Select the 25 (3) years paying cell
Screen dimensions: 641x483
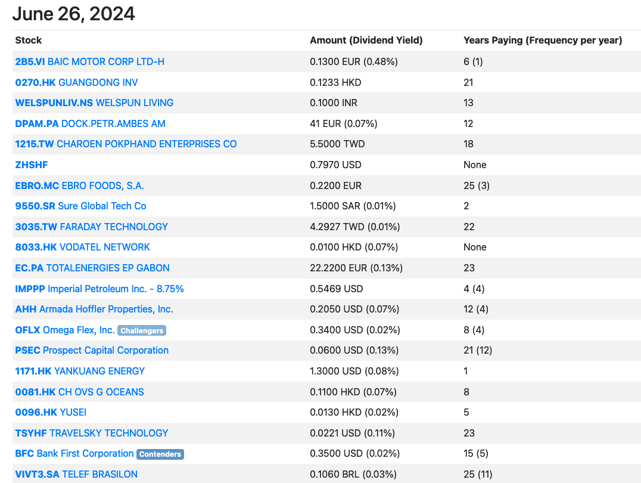[x=476, y=186]
